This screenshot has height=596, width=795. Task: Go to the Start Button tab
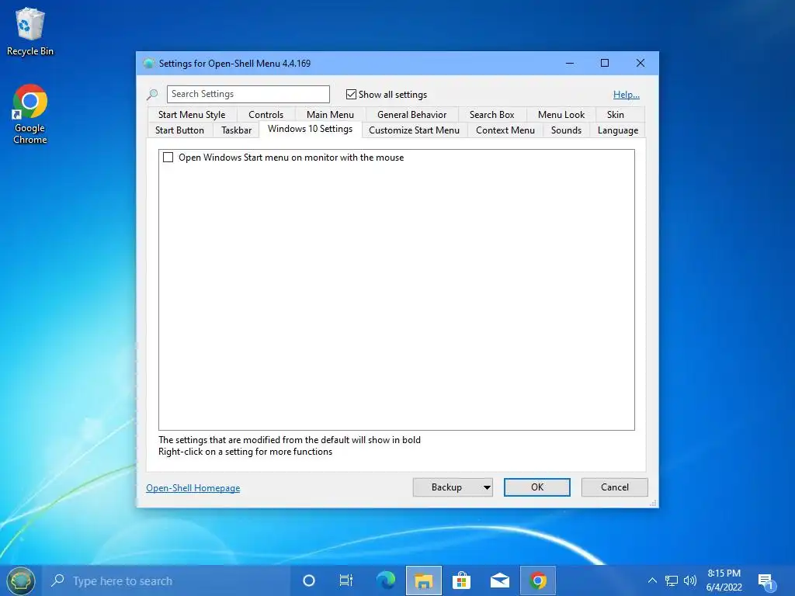(179, 130)
